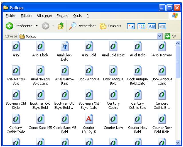Select the Century Gothic Italic font icon
This screenshot has height=147, width=183.
tap(16, 119)
